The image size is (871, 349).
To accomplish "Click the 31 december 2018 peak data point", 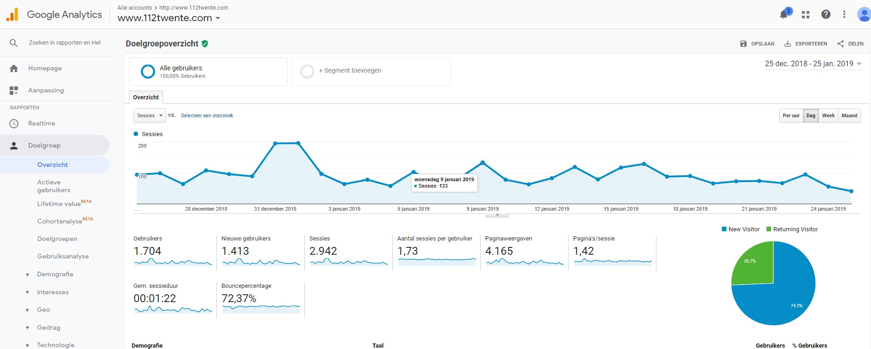I will pos(275,143).
